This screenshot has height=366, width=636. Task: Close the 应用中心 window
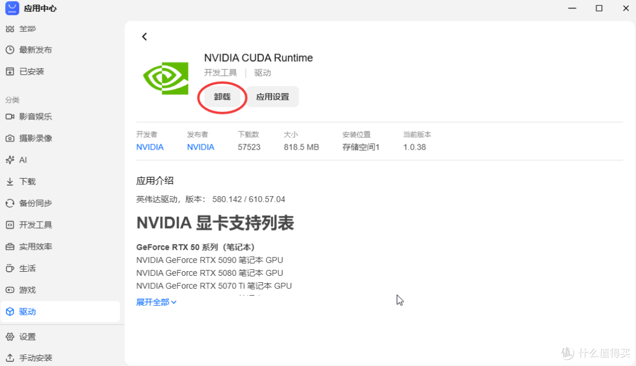click(626, 8)
